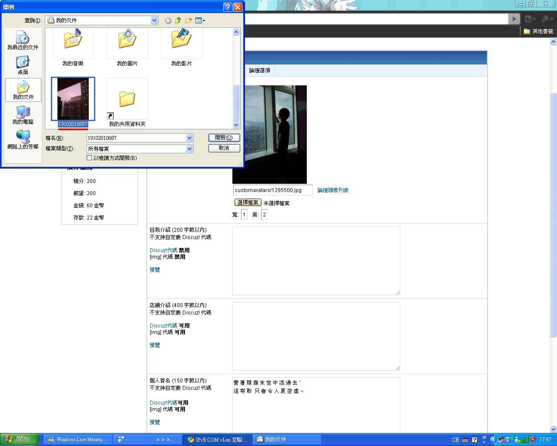Open the Windows 開始 Start menu

(x=20, y=439)
